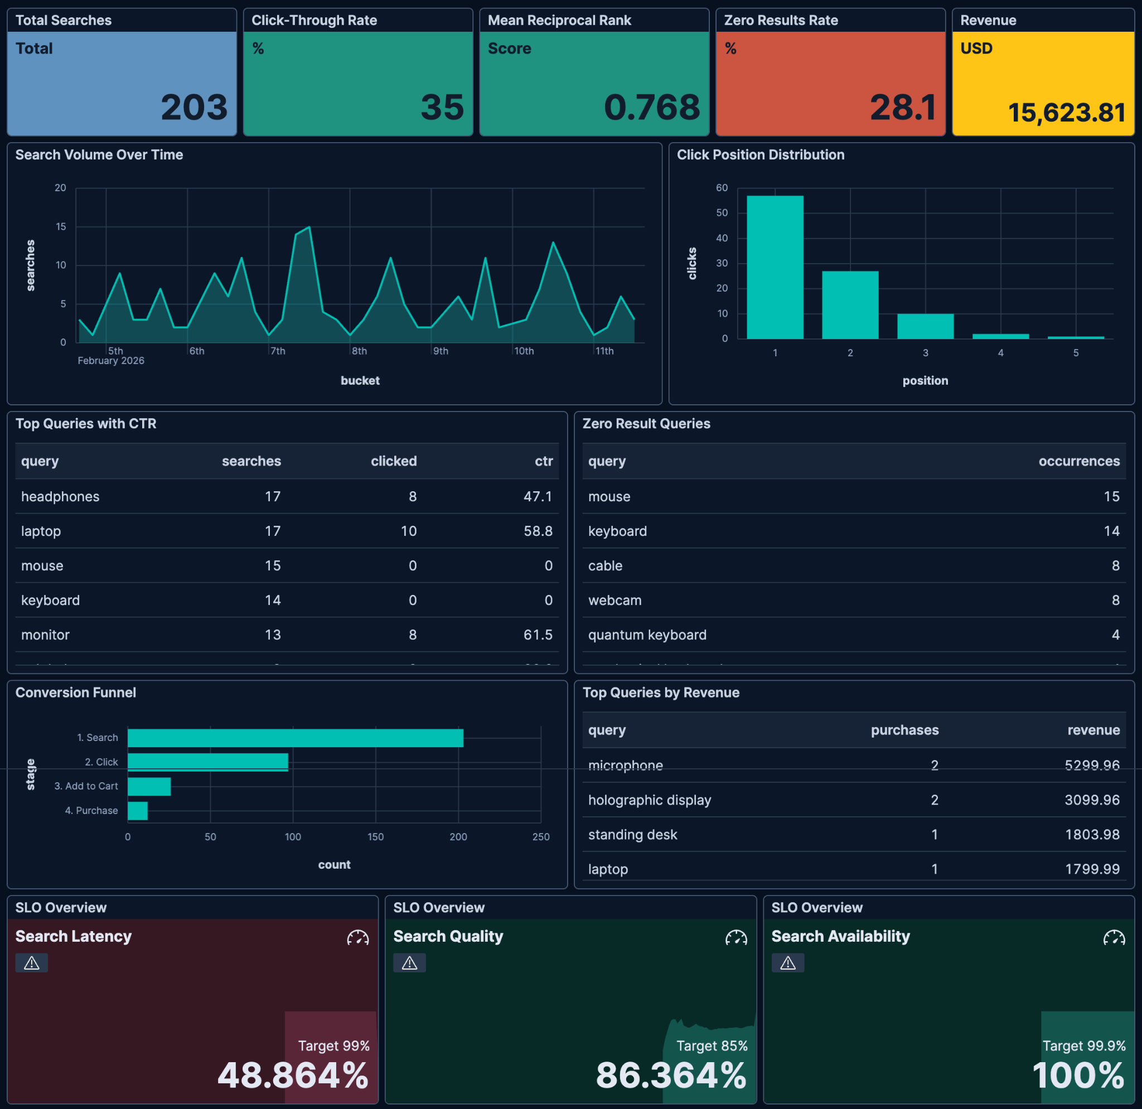Select the Revenue 15,623.81 metric

(1043, 83)
